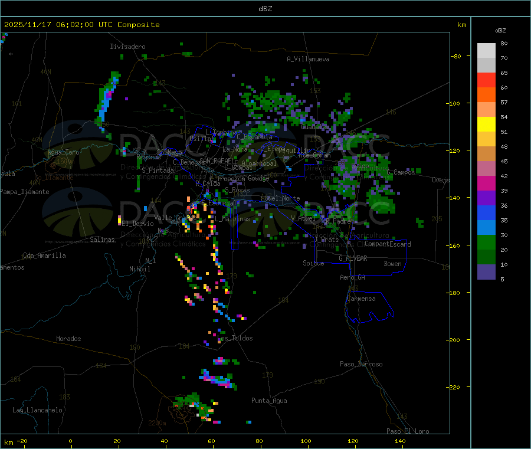This screenshot has width=531, height=449.
Task: Click the Punta_Agua place label
Action: (269, 401)
